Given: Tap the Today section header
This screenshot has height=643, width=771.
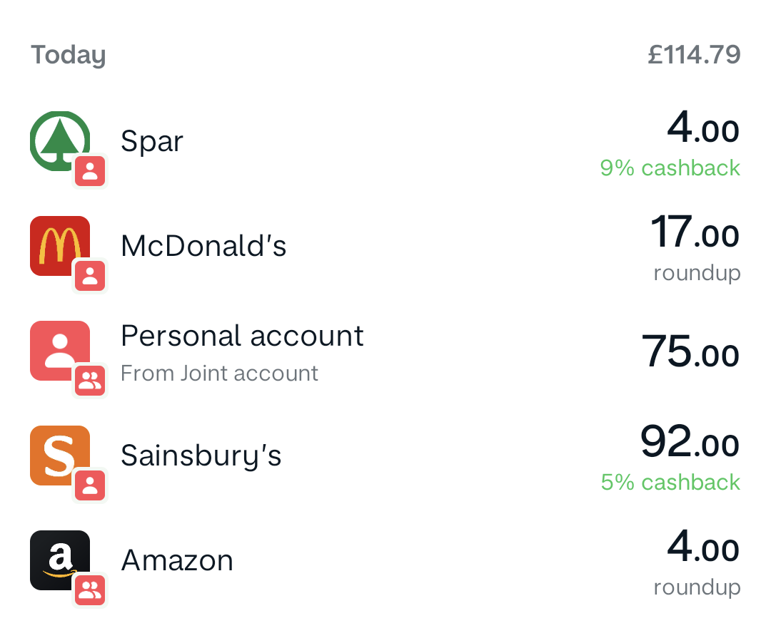Looking at the screenshot, I should pyautogui.click(x=69, y=55).
